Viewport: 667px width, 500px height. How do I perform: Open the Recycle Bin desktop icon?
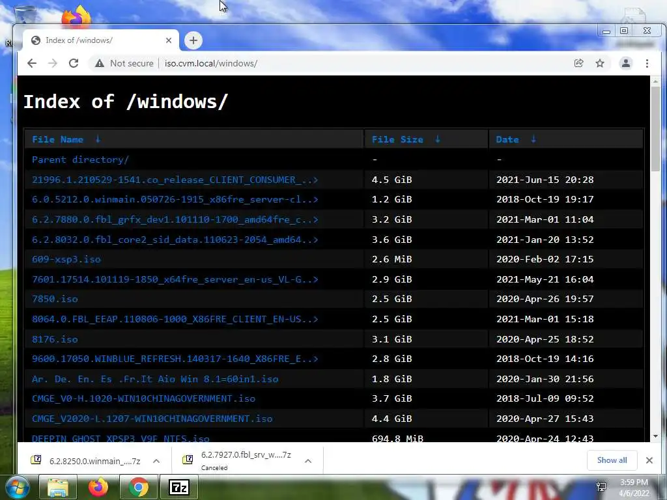[25, 14]
